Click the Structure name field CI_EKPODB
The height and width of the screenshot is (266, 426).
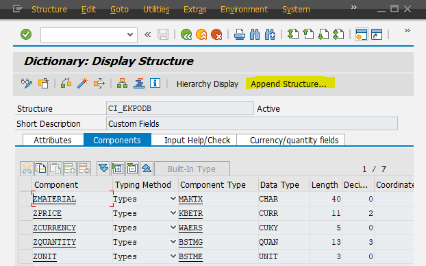coord(180,108)
